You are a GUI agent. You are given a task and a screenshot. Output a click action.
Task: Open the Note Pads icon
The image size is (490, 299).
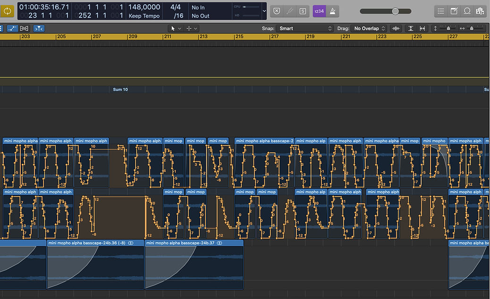point(454,11)
